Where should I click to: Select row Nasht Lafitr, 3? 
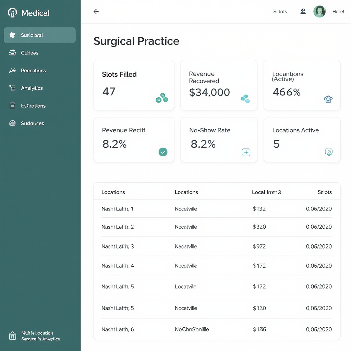click(217, 246)
